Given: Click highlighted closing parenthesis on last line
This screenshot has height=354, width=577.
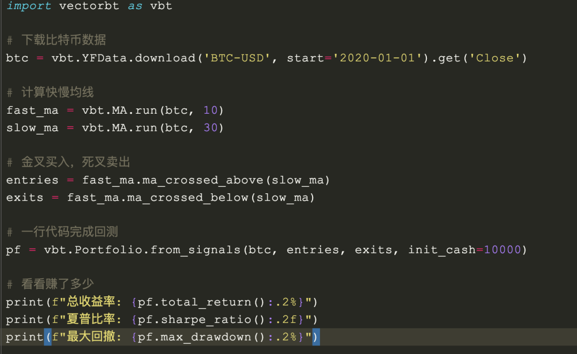Looking at the screenshot, I should click(x=316, y=337).
